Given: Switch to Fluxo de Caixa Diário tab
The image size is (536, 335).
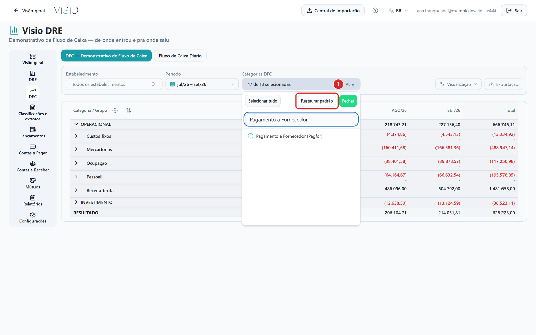Looking at the screenshot, I should click(180, 56).
